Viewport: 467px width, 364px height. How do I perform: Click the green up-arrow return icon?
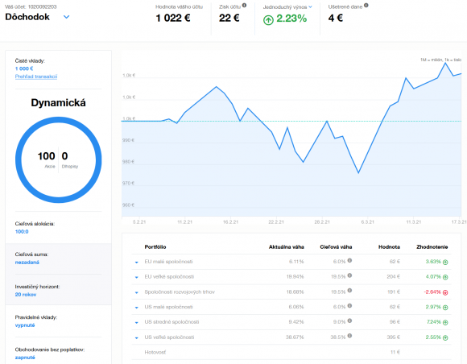[268, 20]
